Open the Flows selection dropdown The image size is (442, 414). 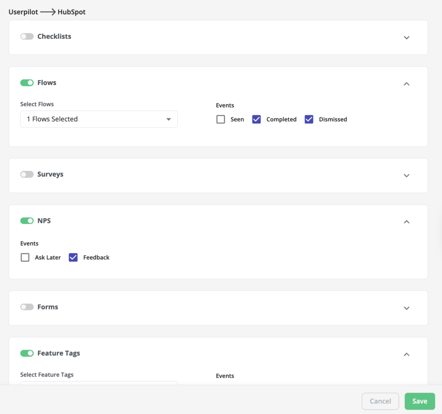pyautogui.click(x=99, y=119)
